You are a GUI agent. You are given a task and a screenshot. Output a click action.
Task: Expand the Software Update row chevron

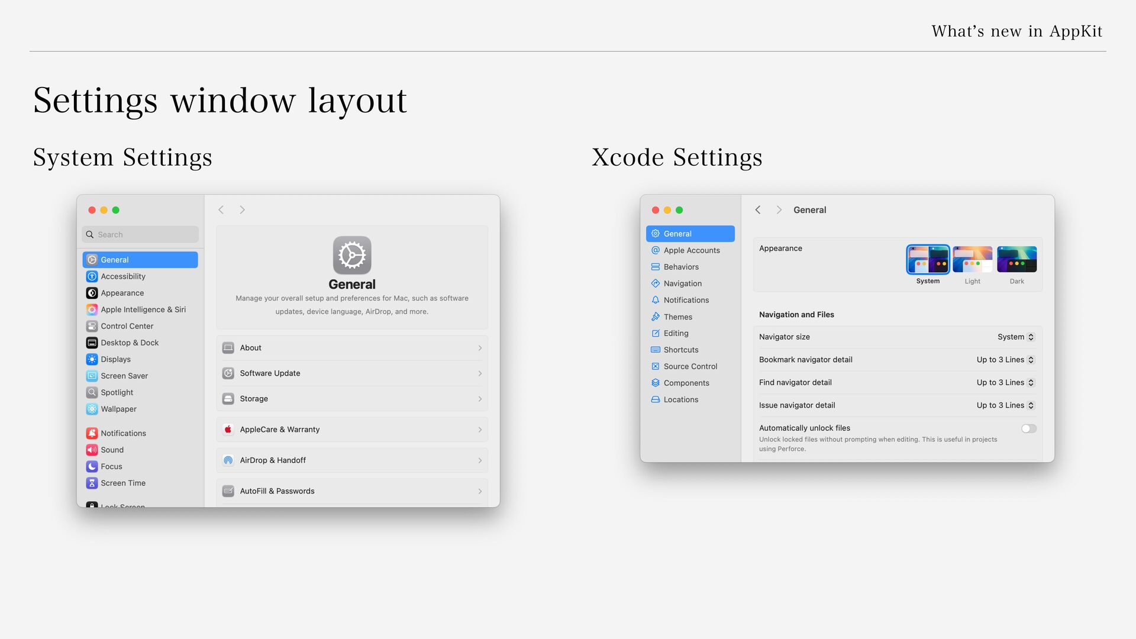[x=480, y=373]
